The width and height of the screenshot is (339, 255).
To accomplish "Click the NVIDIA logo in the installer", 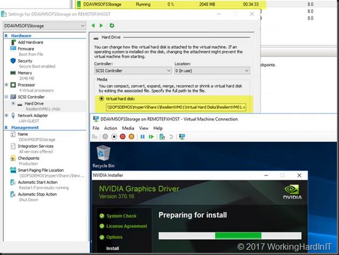I will tap(293, 192).
